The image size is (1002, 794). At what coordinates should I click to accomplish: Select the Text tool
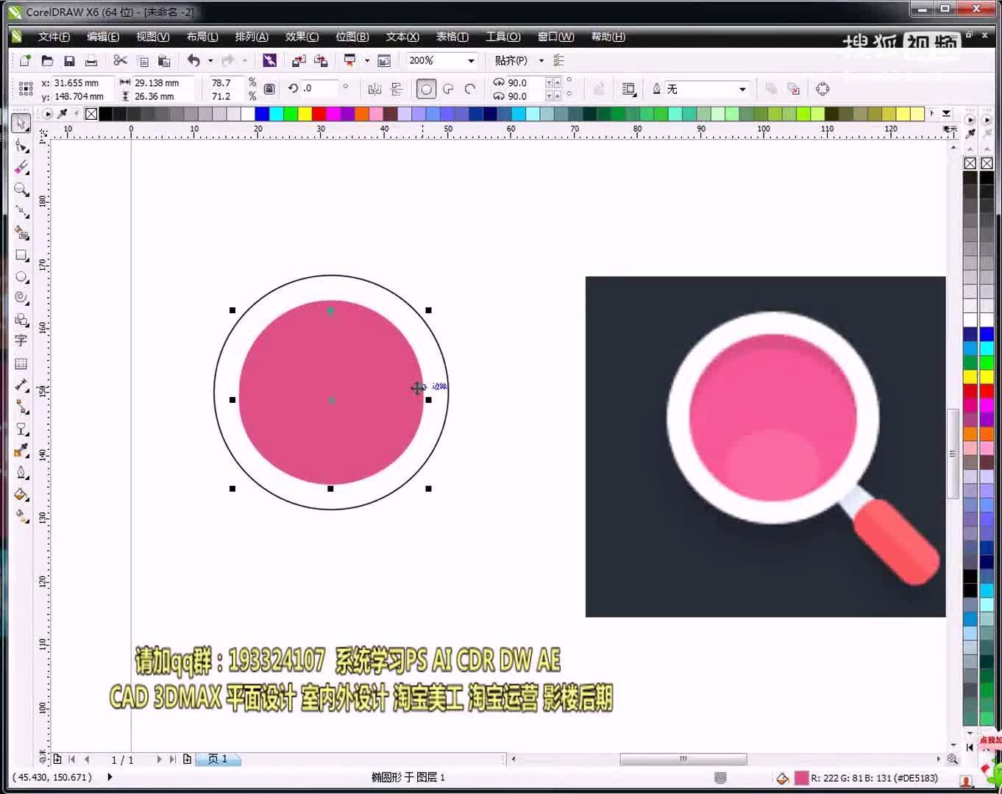tap(21, 340)
